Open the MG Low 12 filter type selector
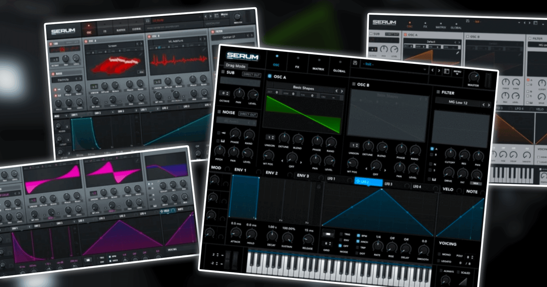This screenshot has height=287, width=547. (459, 102)
